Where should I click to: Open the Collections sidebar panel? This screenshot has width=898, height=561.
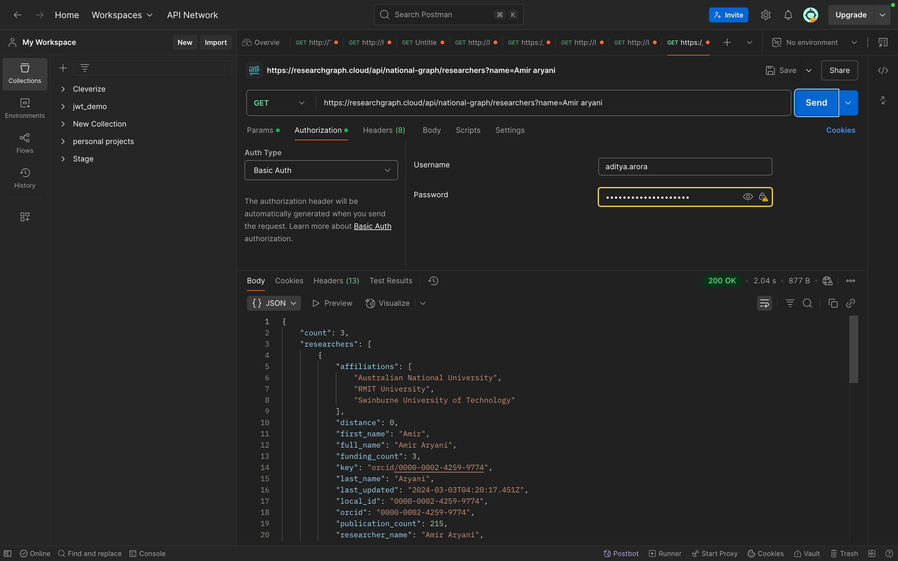25,74
